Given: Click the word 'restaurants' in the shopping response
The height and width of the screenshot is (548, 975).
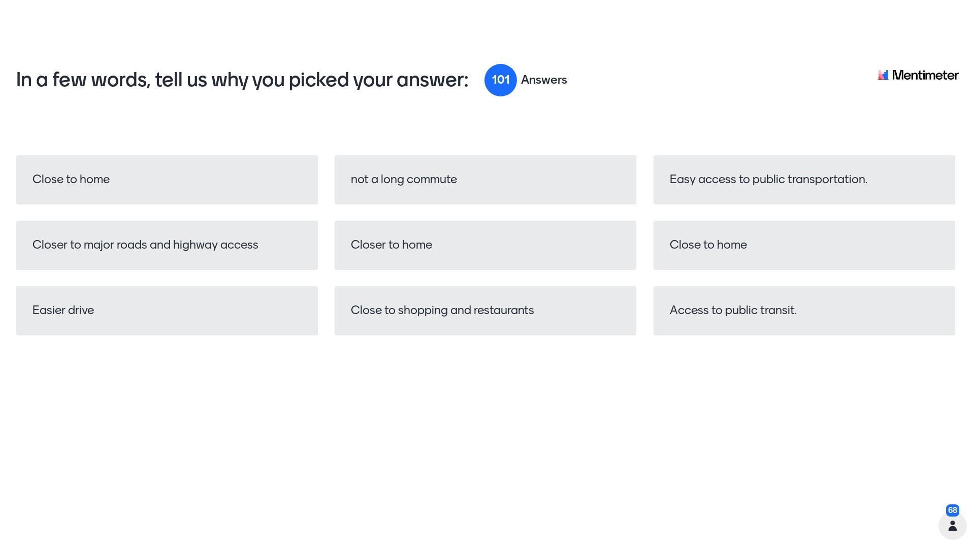Looking at the screenshot, I should point(503,311).
